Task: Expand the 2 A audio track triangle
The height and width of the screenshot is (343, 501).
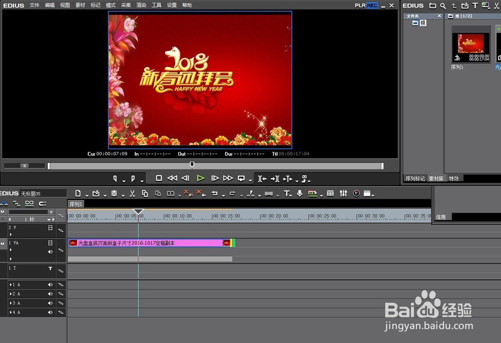Action: coord(11,294)
